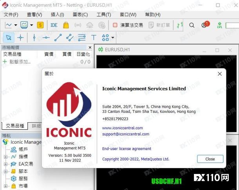The height and width of the screenshot is (190, 239).
Task: Click the EA交易 graduation cap icon
Action: click(13, 164)
